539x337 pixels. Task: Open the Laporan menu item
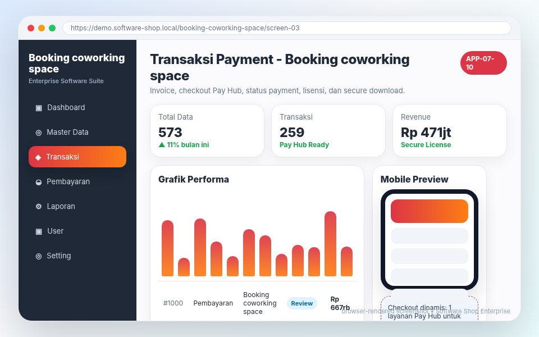[x=77, y=206]
